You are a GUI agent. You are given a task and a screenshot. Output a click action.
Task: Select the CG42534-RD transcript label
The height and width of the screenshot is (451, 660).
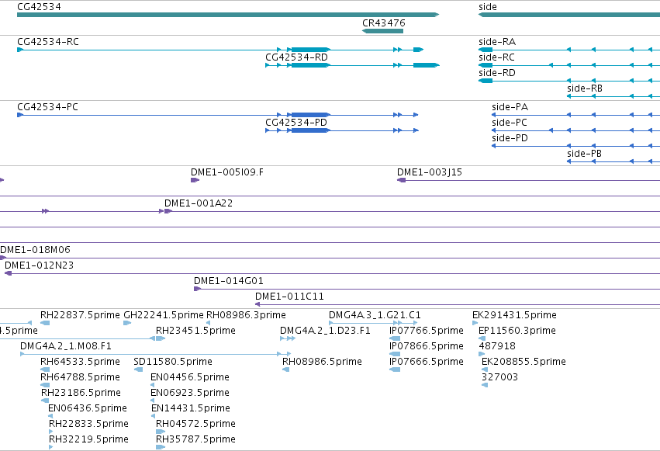pos(296,57)
